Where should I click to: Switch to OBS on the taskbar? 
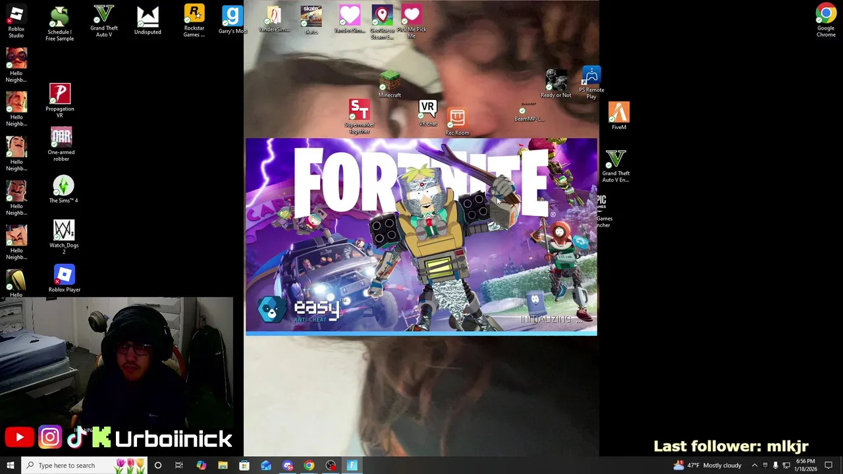pos(331,465)
